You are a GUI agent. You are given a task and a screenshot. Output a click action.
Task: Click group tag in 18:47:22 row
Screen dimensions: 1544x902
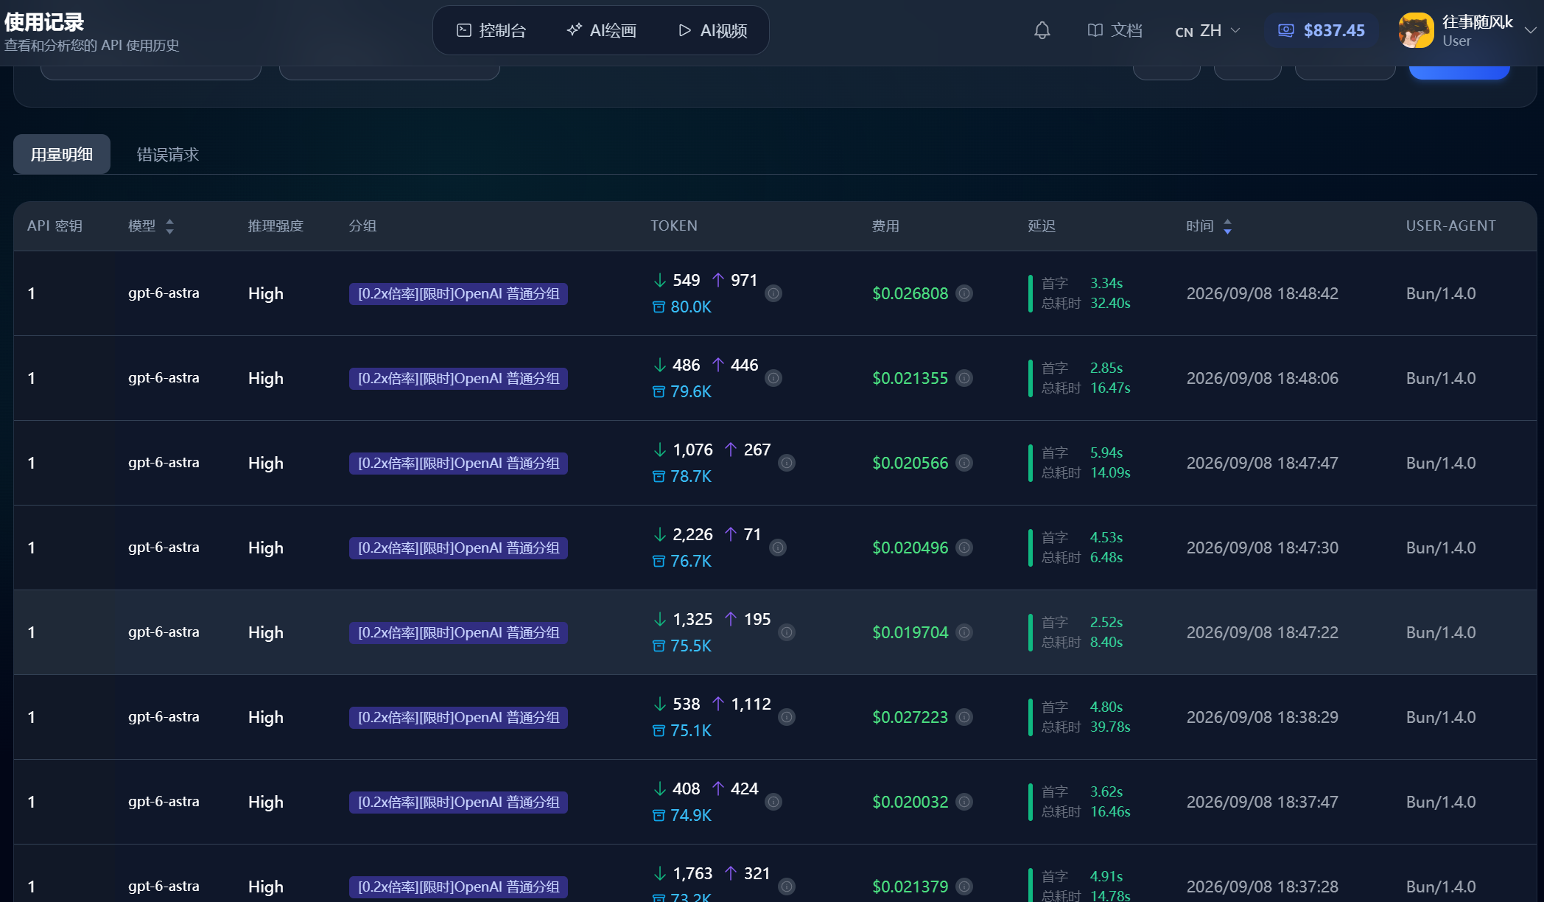(458, 632)
